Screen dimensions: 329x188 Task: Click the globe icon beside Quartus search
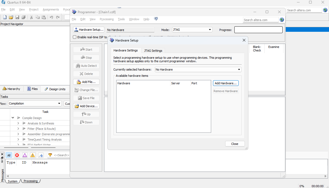pyautogui.click(x=325, y=10)
